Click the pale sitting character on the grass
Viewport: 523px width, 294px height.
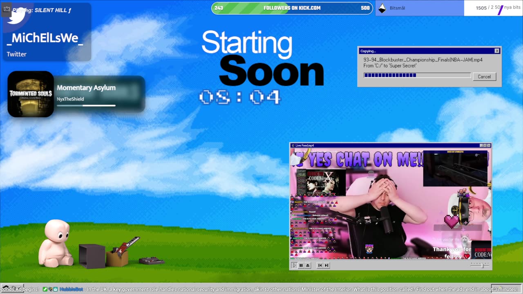point(56,243)
